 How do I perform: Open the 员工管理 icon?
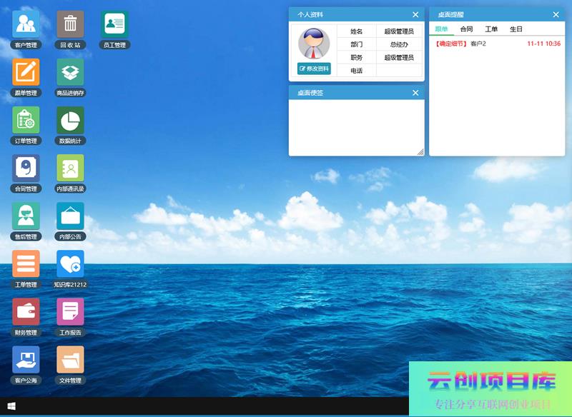[114, 24]
